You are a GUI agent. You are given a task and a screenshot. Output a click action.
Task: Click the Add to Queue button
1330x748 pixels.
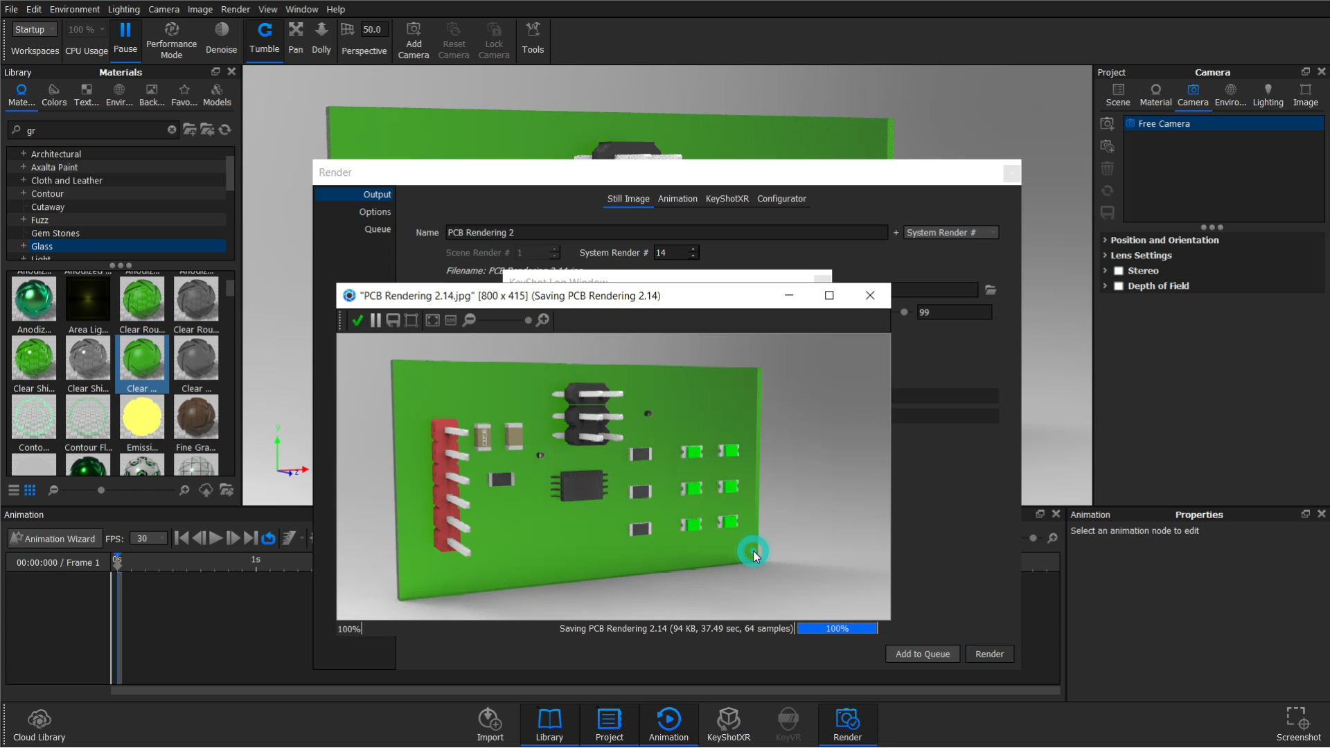[922, 653]
